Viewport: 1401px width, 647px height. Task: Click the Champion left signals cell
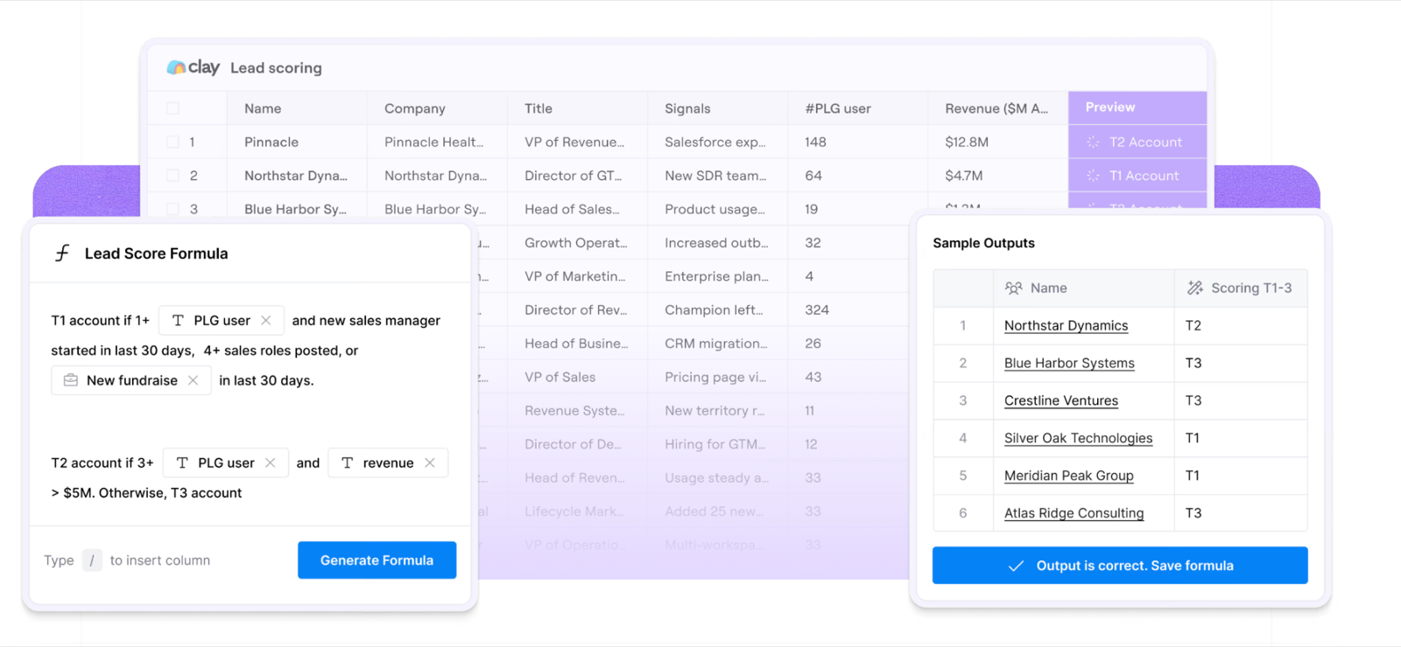(717, 310)
